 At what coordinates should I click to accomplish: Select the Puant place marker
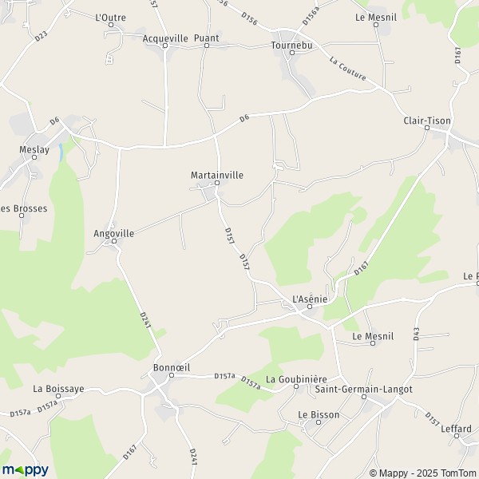pos(207,46)
